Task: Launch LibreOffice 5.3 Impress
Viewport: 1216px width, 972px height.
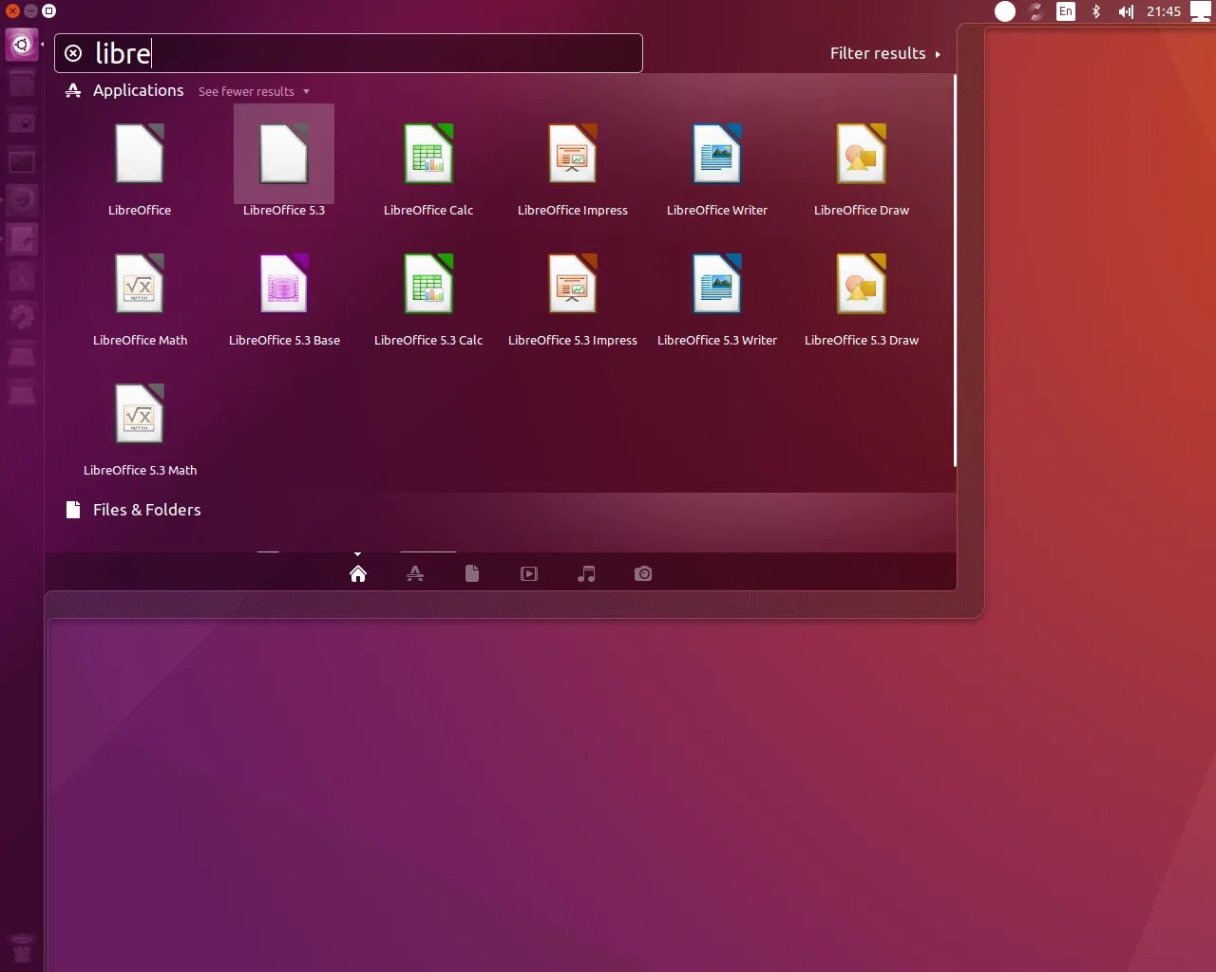Action: coord(573,284)
